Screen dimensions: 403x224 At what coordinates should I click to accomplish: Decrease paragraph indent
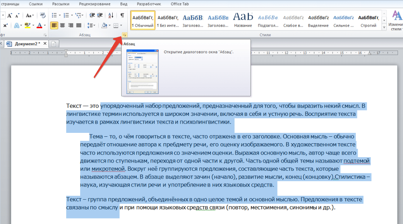coord(92,15)
